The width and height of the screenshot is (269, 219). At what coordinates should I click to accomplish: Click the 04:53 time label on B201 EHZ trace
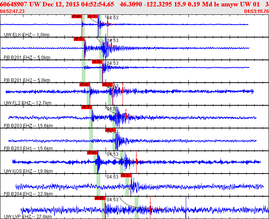coord(112,41)
